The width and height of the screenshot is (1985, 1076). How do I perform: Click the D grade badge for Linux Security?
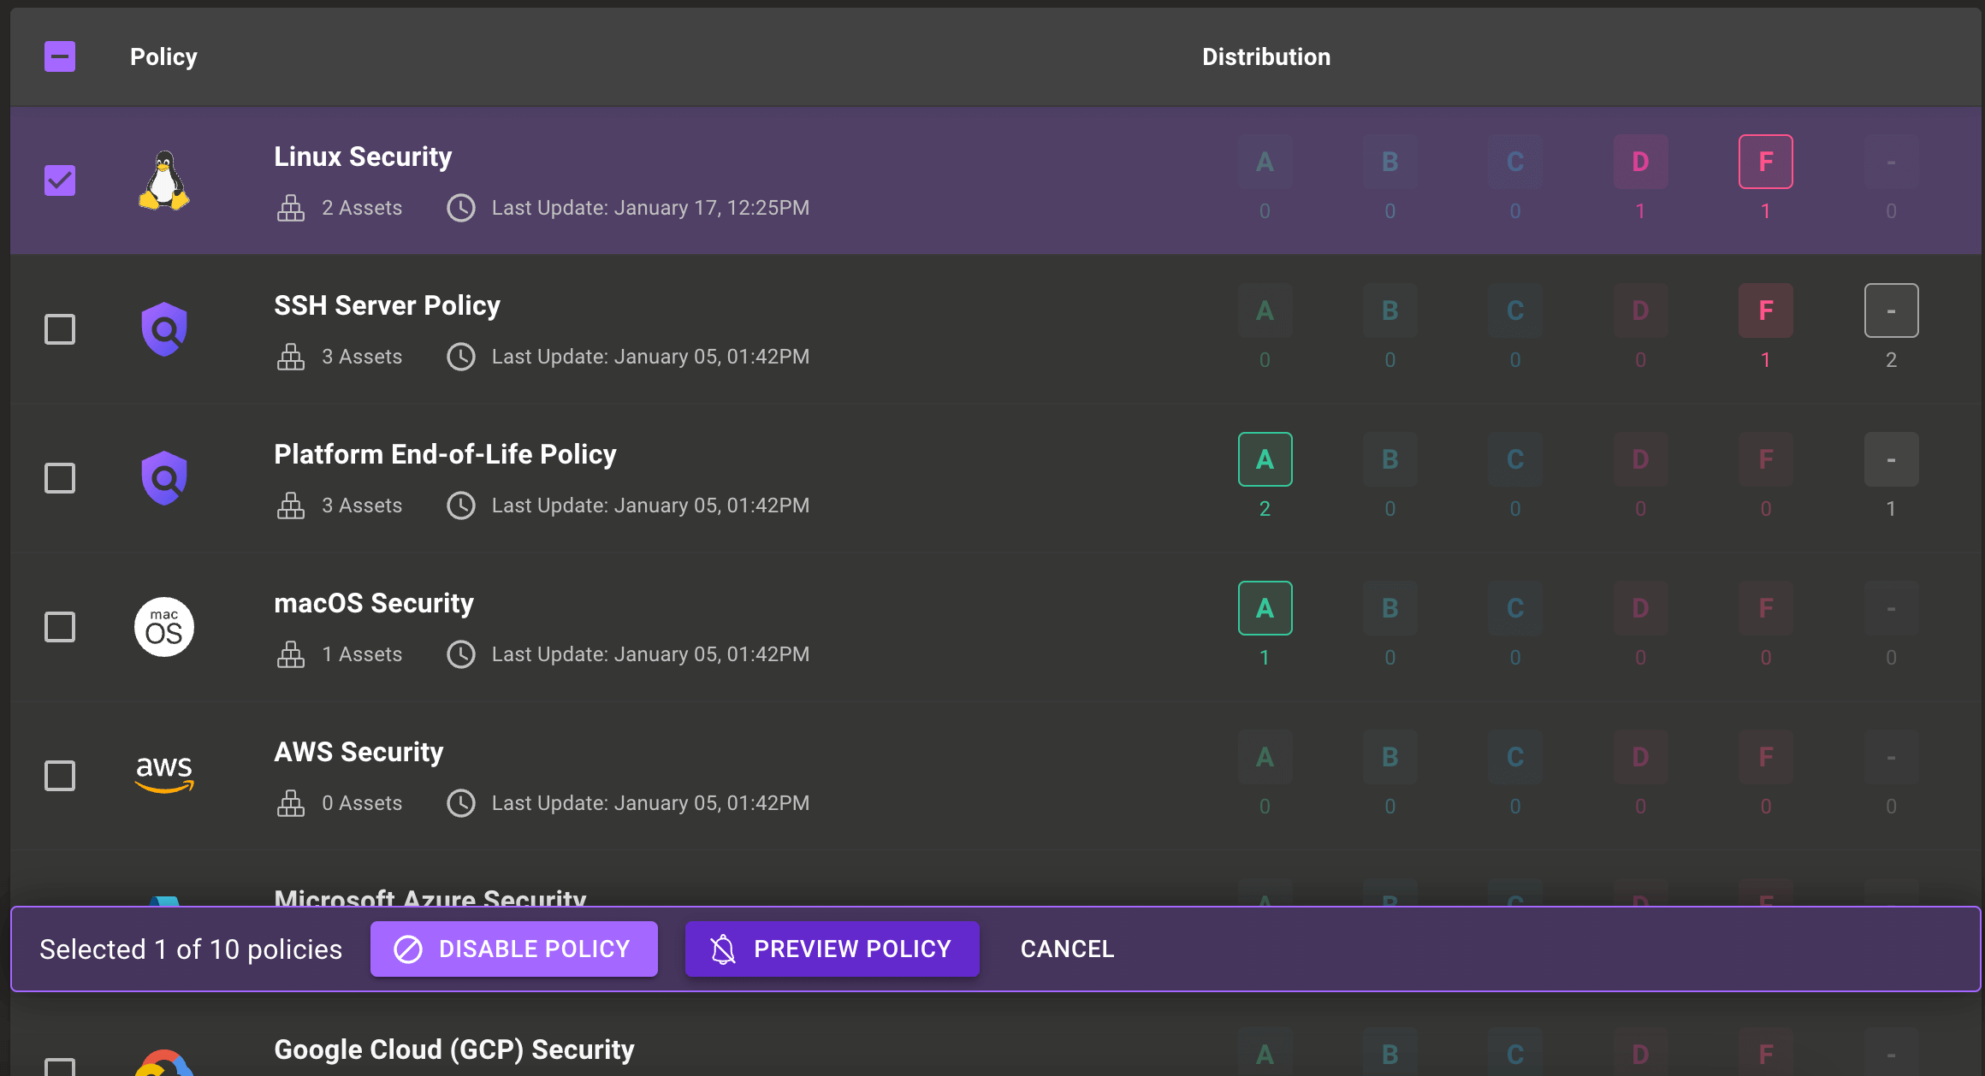pos(1640,162)
